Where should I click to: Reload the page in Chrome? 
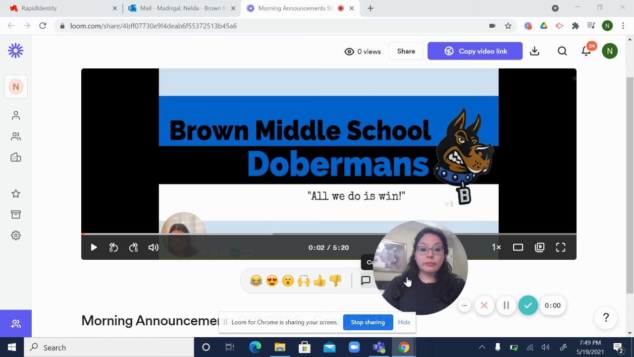click(x=43, y=26)
